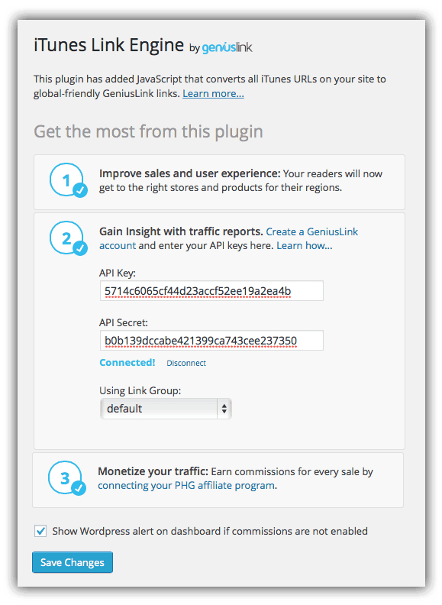Click the Connected! status text

point(127,363)
